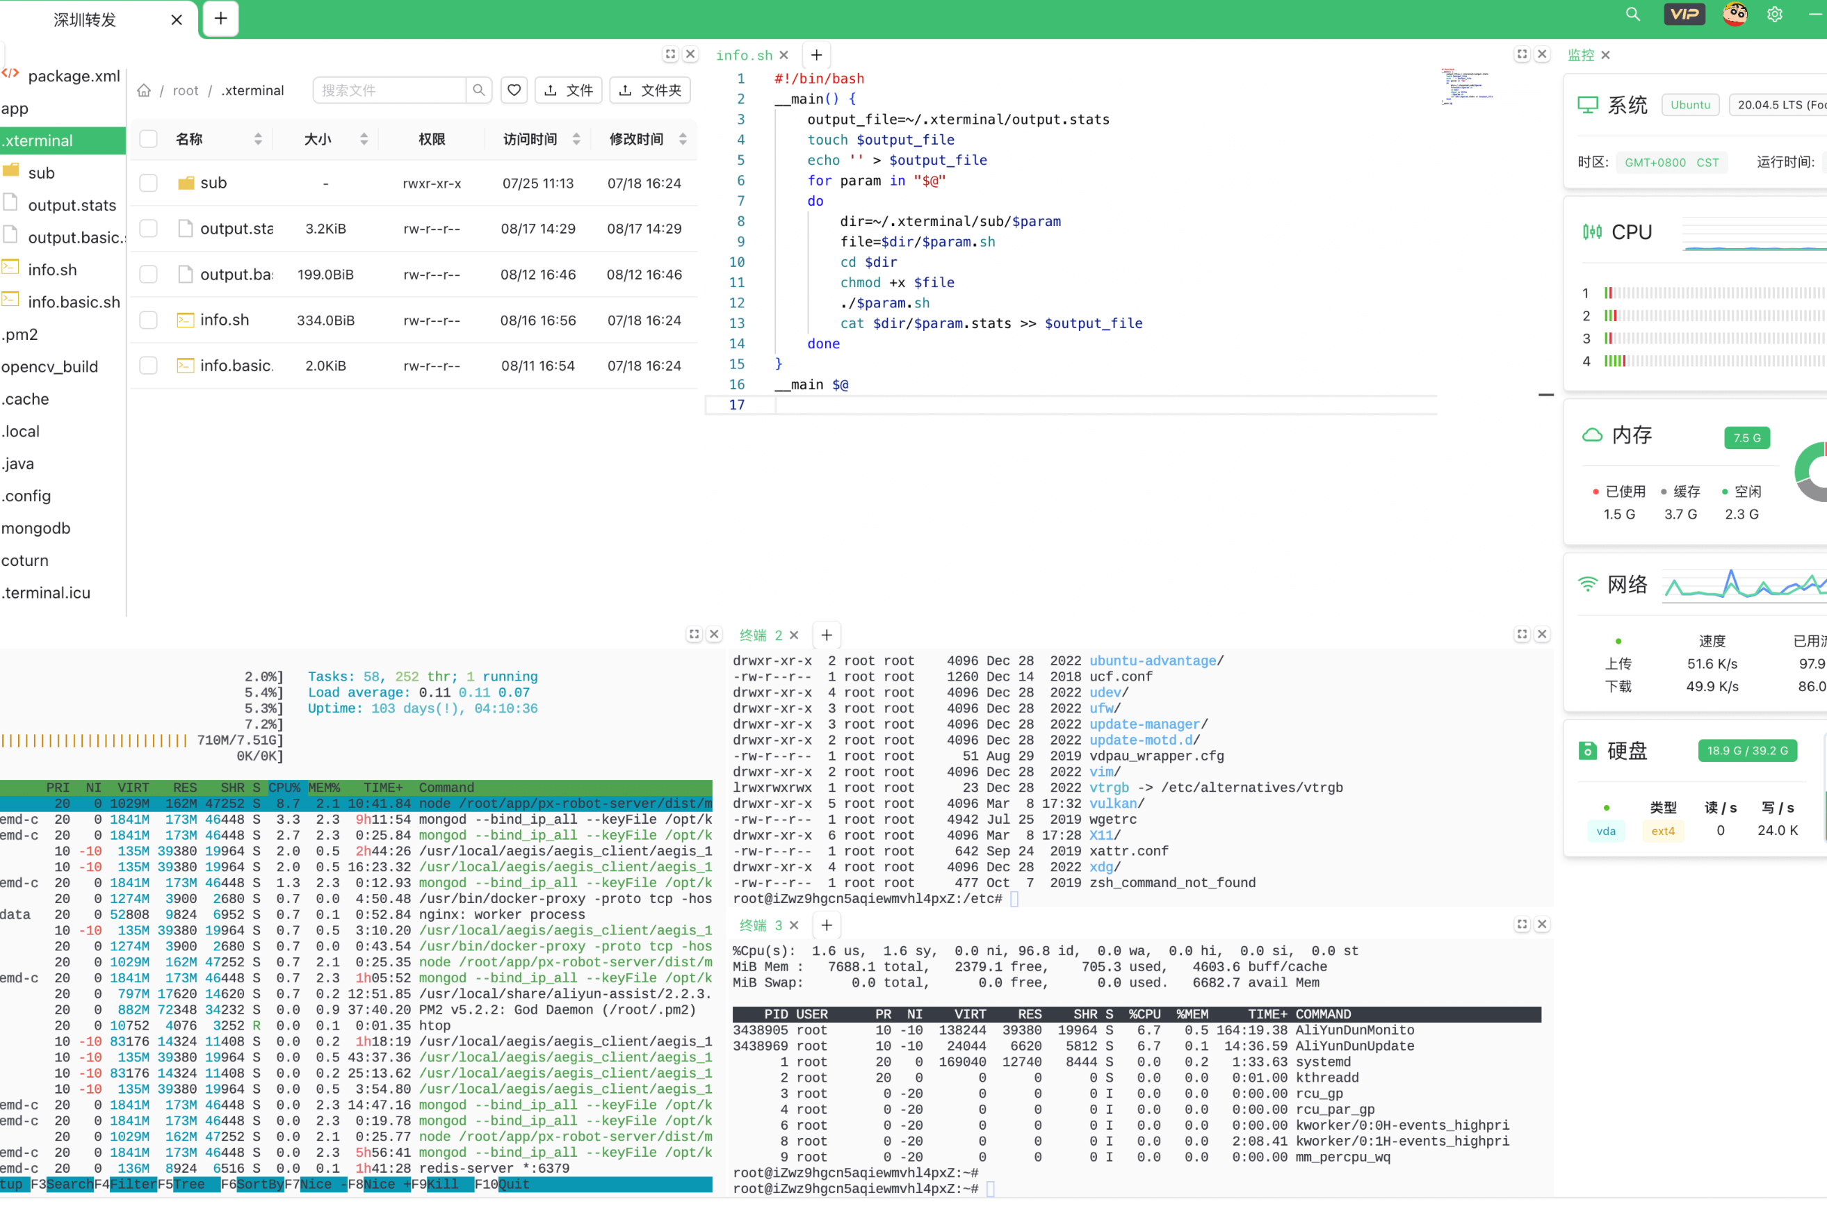Close the 监控 monitor tab
Viewport: 1827px width, 1218px height.
point(1606,55)
